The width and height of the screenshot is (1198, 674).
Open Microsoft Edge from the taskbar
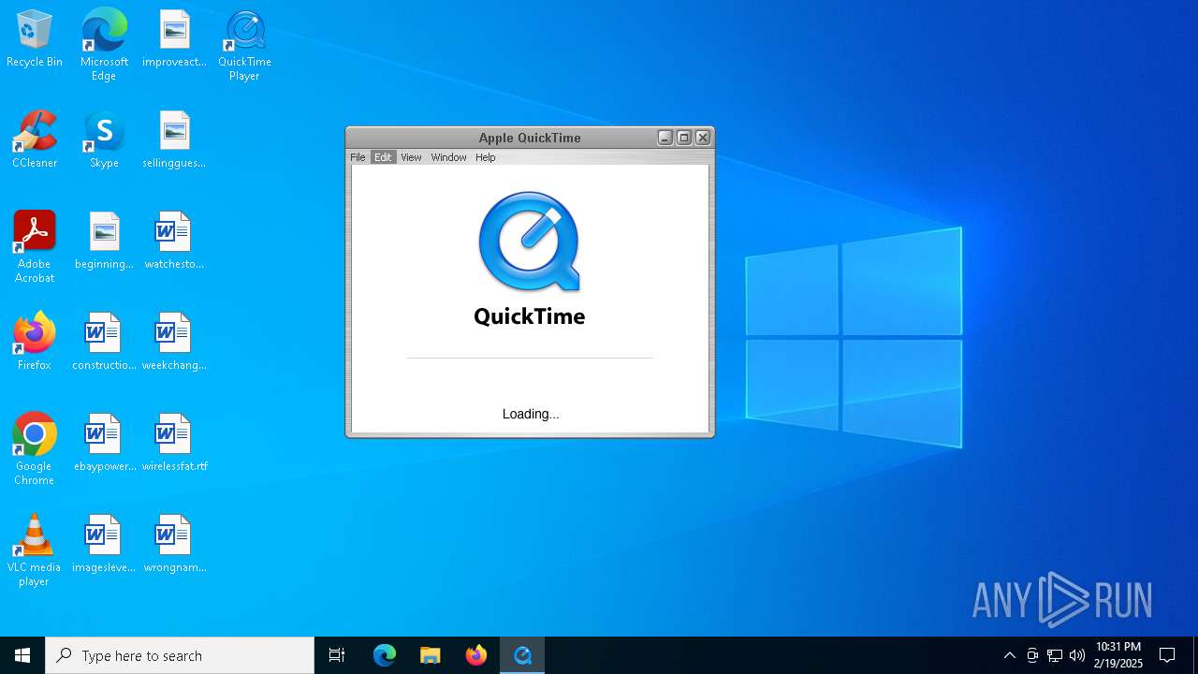[x=384, y=655]
